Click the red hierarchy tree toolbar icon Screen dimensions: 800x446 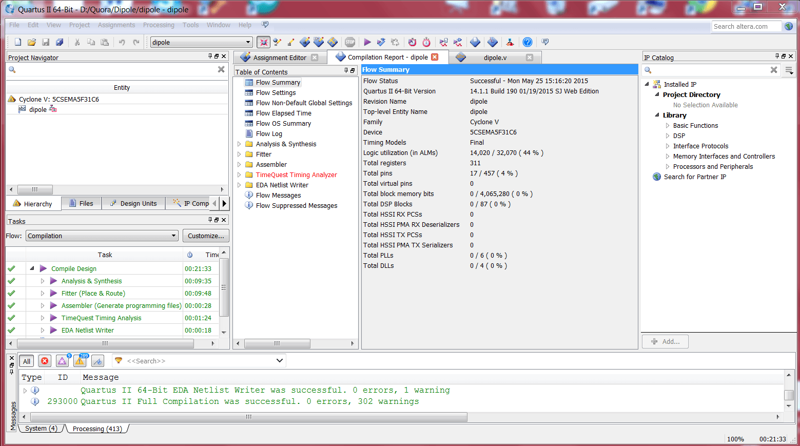click(510, 42)
